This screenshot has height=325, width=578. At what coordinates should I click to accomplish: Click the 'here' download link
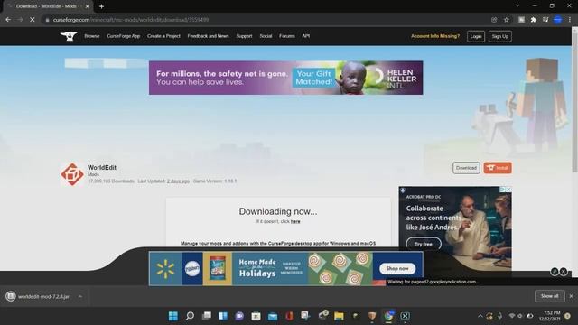click(x=295, y=221)
